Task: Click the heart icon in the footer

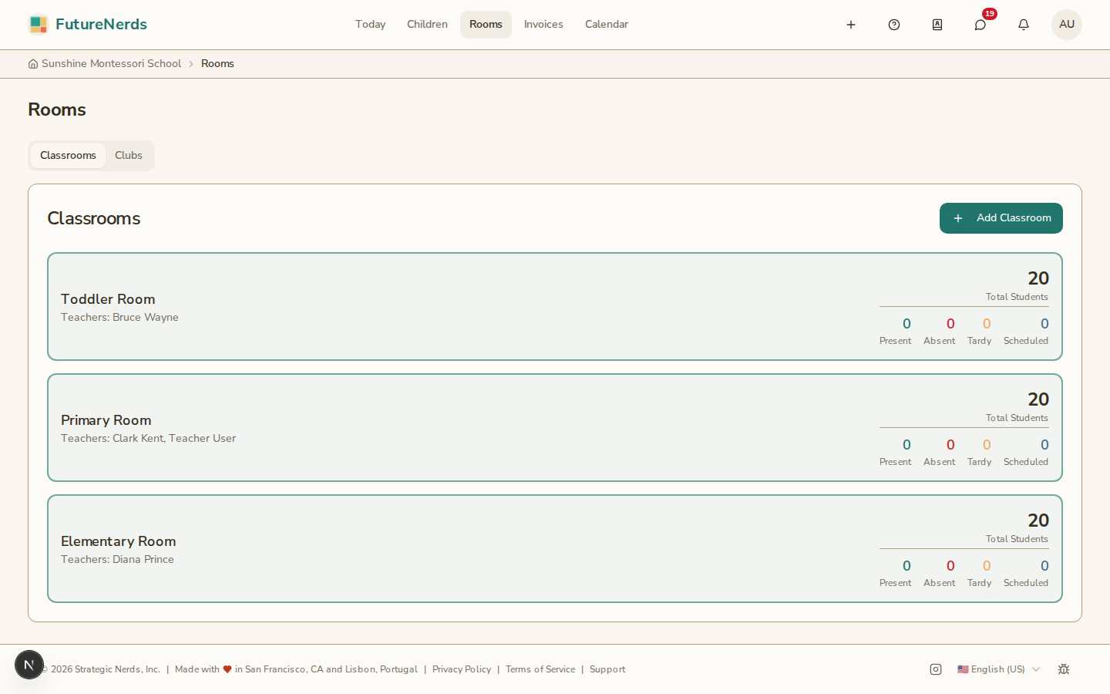Action: pos(227,669)
